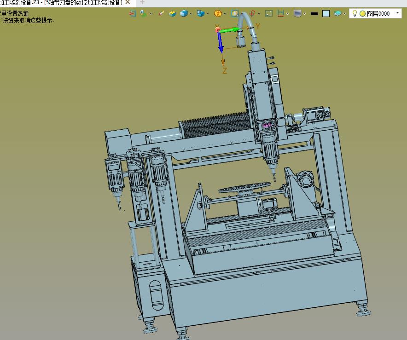Image resolution: width=407 pixels, height=340 pixels.
Task: Open the 图层0000 layer dropdown
Action: click(x=397, y=13)
